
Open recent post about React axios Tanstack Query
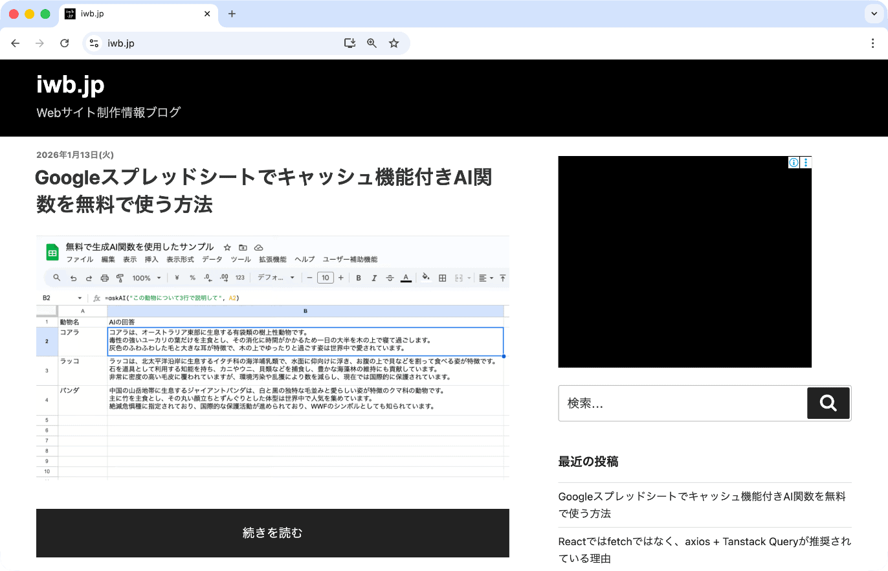[704, 550]
